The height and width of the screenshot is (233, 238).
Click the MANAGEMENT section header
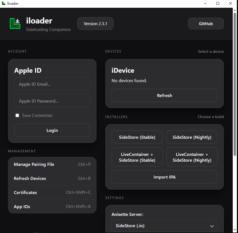(x=22, y=151)
